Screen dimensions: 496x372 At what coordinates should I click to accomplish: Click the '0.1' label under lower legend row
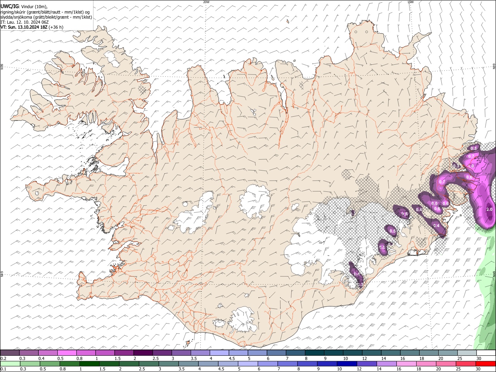(3, 369)
